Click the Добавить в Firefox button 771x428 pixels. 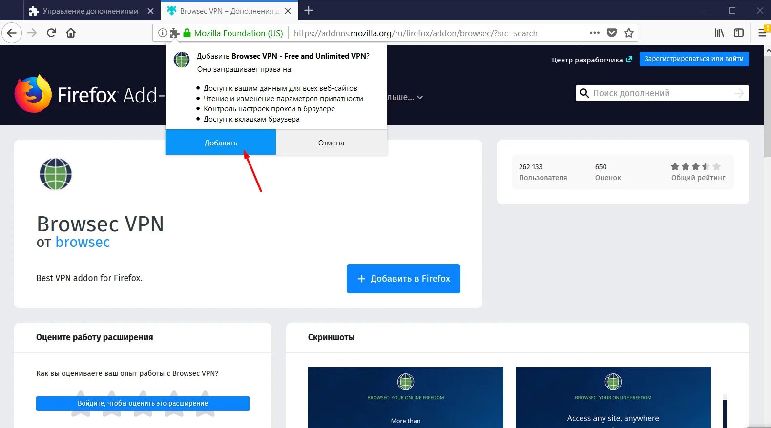[x=403, y=279]
